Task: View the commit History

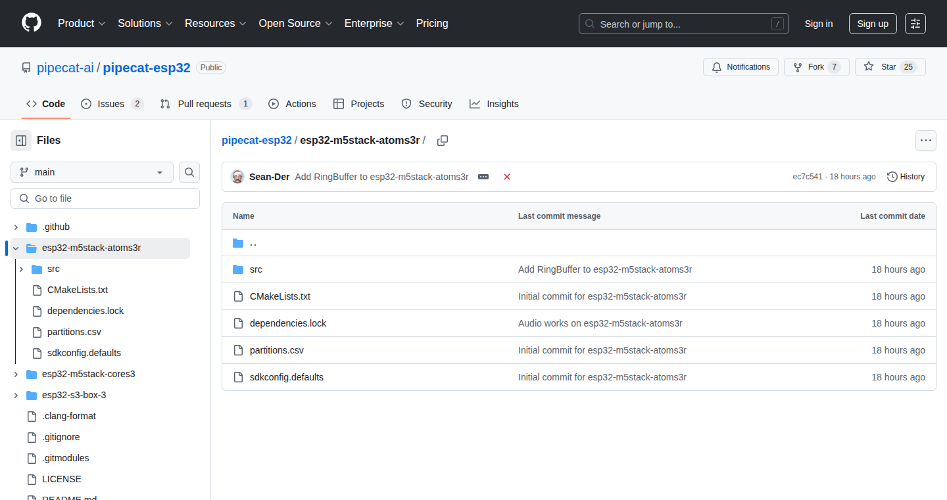Action: 906,177
